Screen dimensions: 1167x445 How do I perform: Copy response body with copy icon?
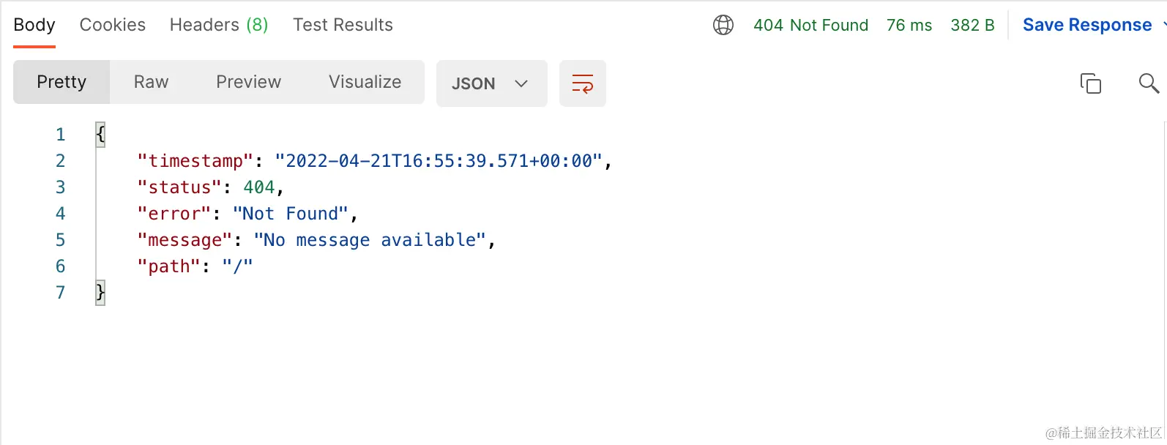[x=1091, y=83]
